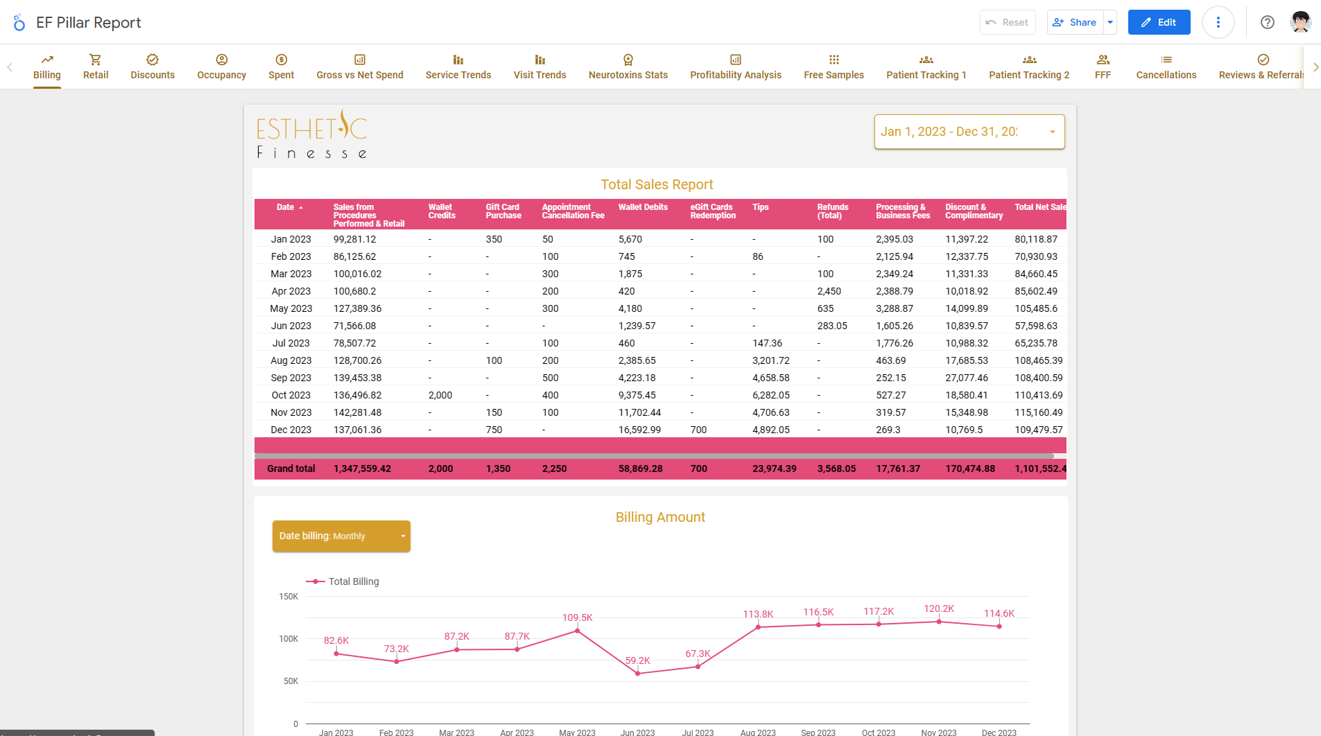Viewport: 1321px width, 736px height.
Task: Open the three-dot more options menu
Action: [x=1218, y=22]
